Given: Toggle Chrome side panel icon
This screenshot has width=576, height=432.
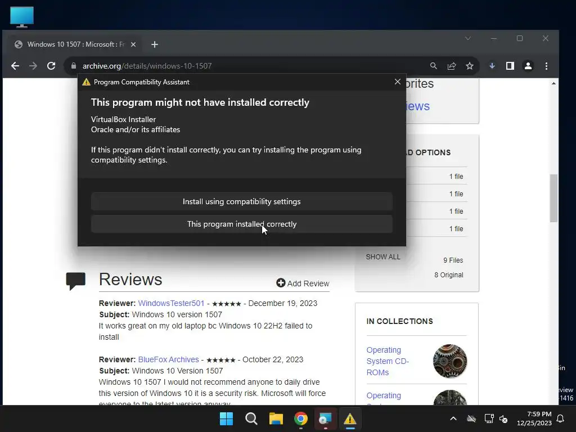Looking at the screenshot, I should (x=510, y=66).
